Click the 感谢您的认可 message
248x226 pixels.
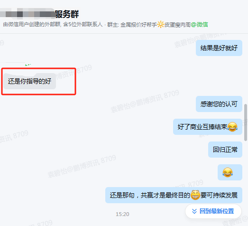[219, 104]
